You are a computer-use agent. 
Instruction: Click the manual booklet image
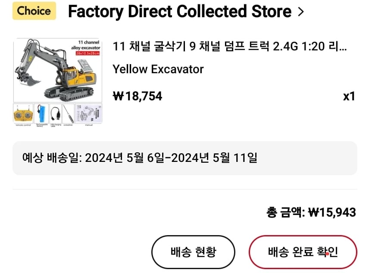(x=89, y=114)
